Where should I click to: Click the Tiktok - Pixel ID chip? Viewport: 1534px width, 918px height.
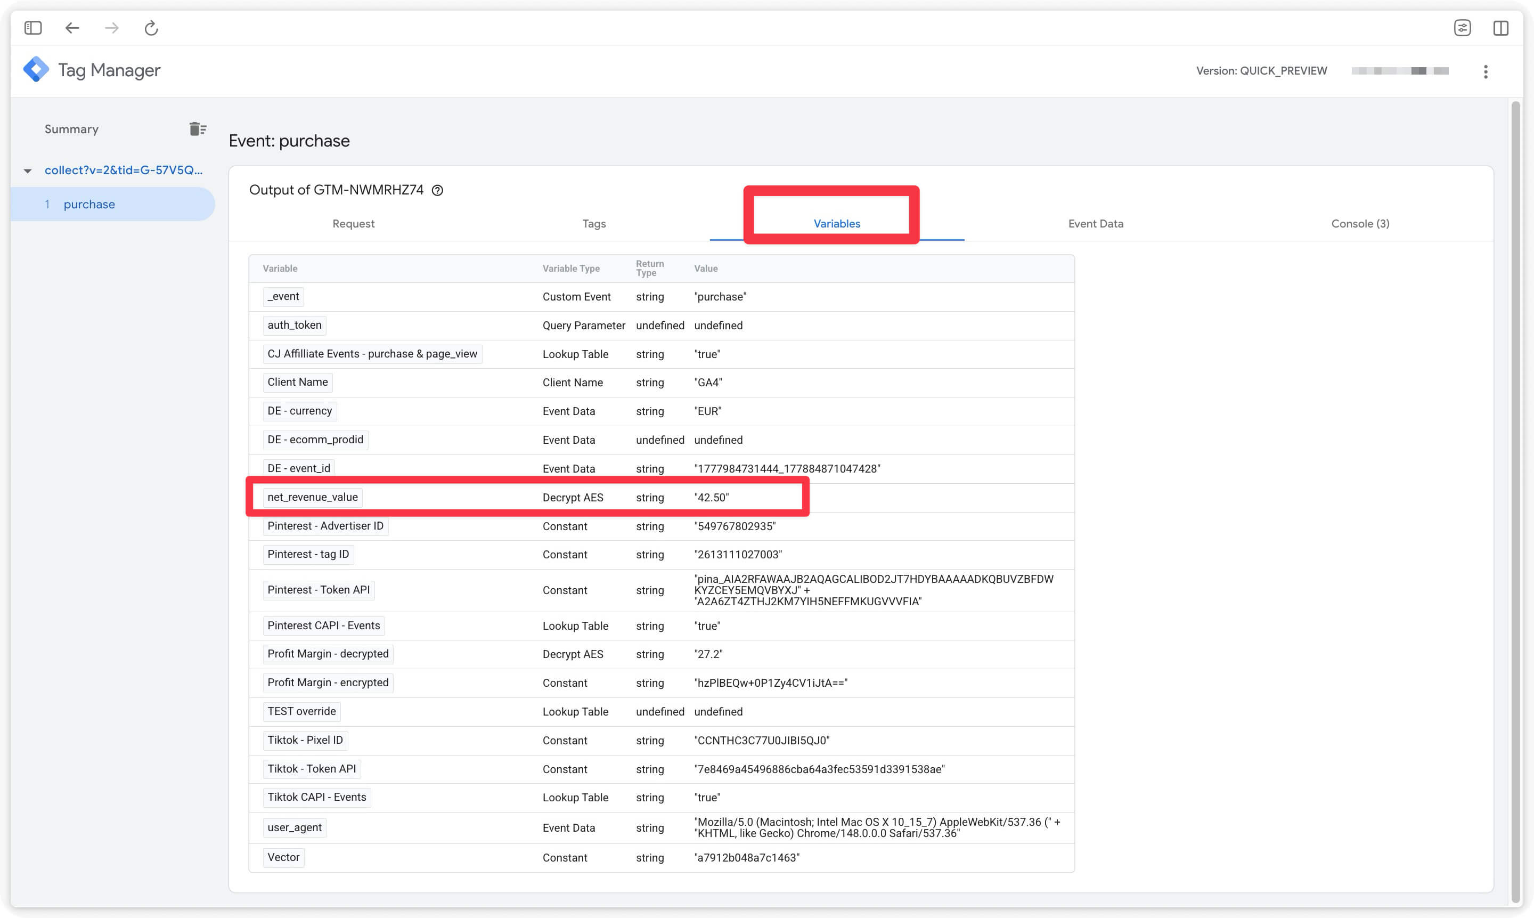305,741
